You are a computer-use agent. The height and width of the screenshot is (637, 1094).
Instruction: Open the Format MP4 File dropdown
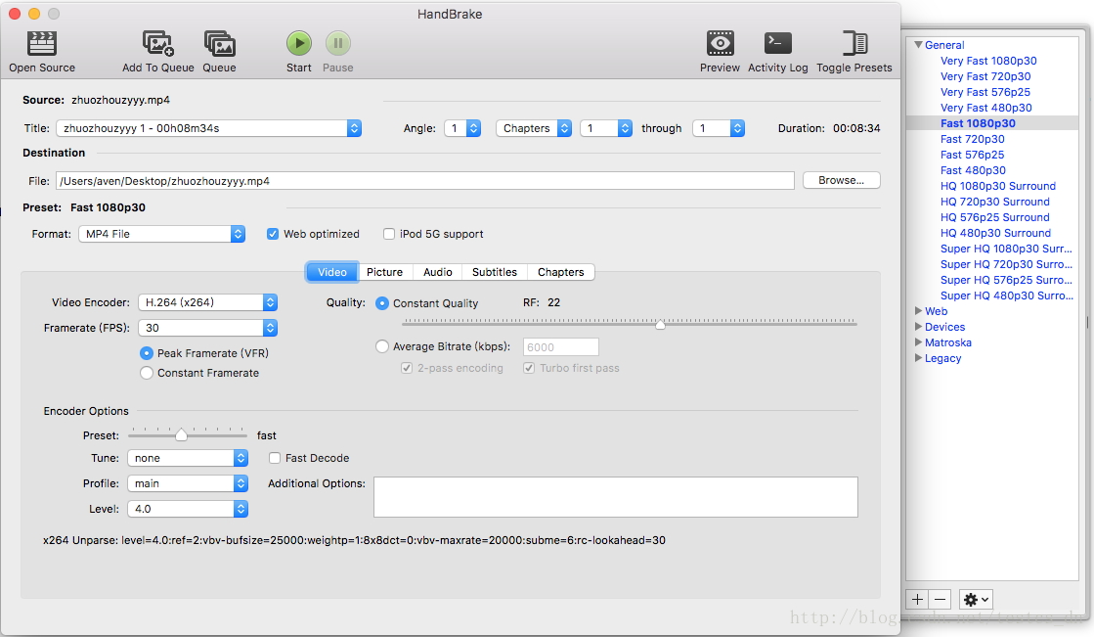tap(162, 234)
